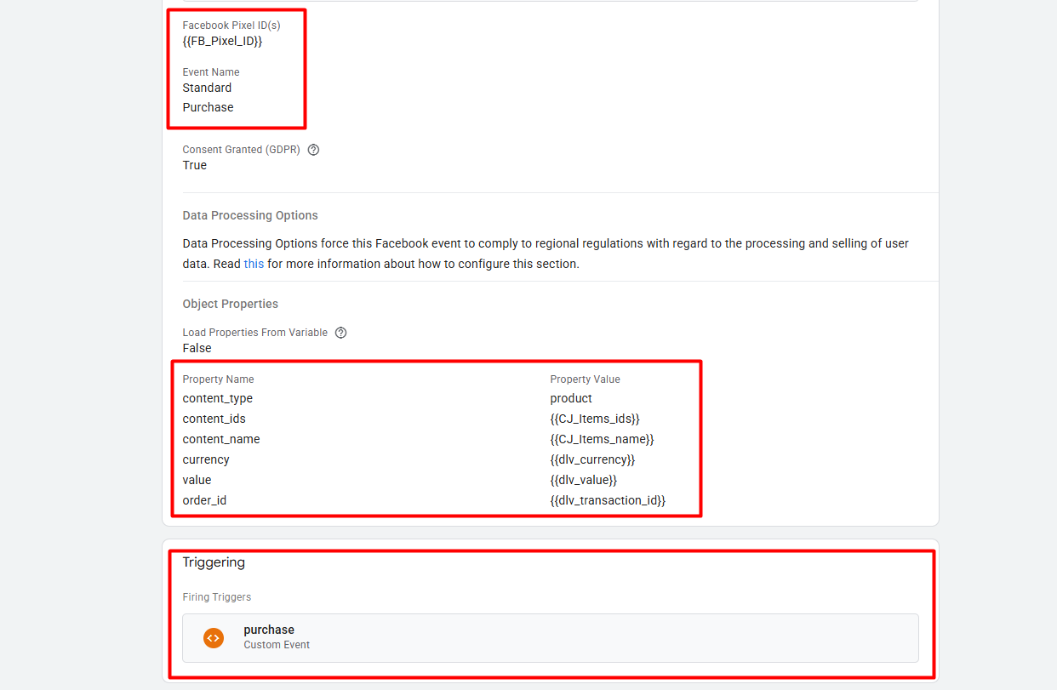Click the Standard event type text
This screenshot has height=690, width=1057.
tap(207, 88)
